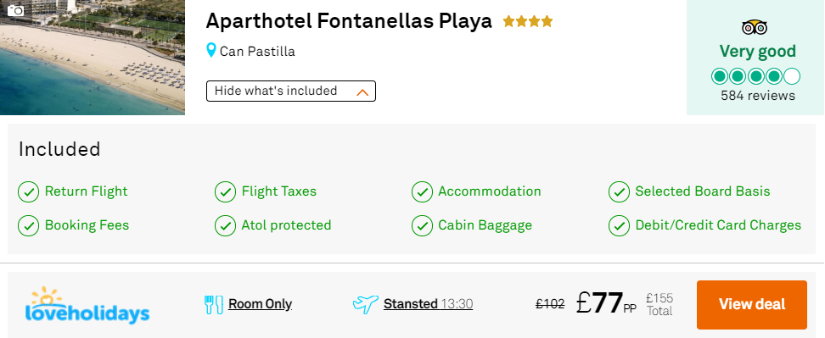
Task: Click the orange chevron on Hide what's included
Action: pos(362,92)
